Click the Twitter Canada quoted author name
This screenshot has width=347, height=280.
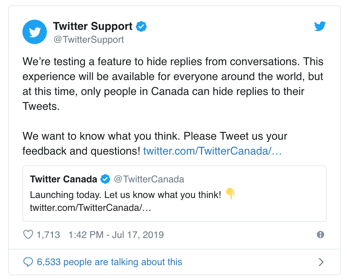click(x=63, y=179)
